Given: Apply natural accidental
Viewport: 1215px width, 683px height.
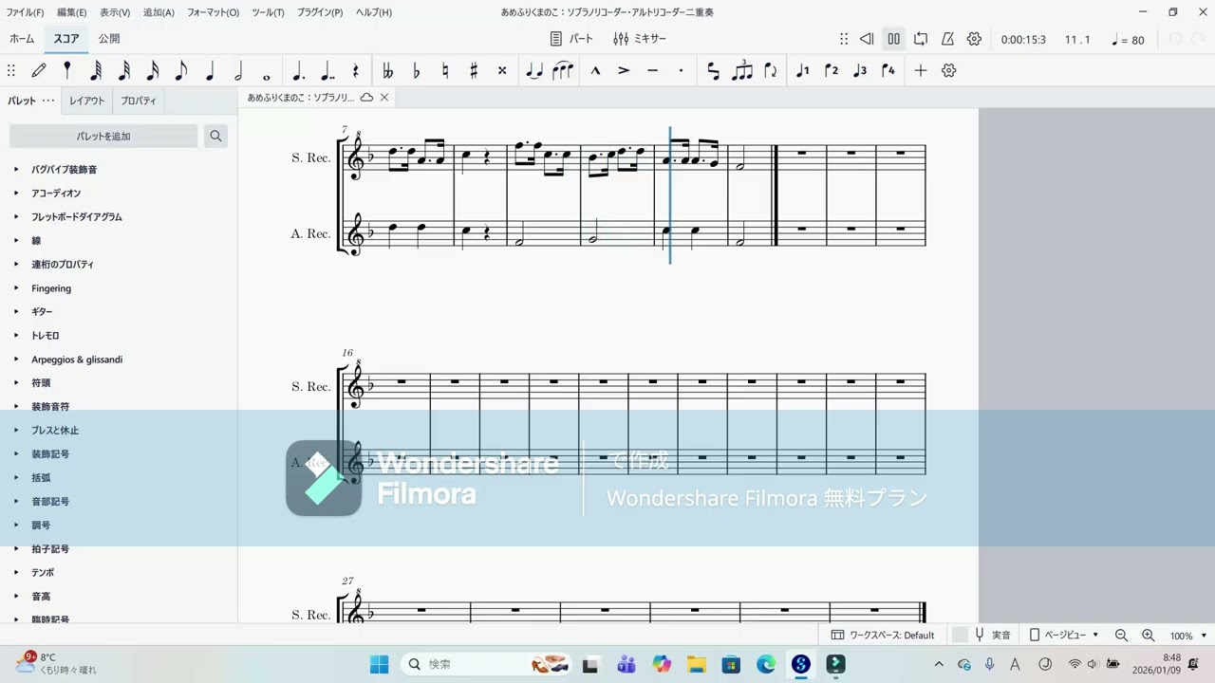Looking at the screenshot, I should tap(444, 70).
